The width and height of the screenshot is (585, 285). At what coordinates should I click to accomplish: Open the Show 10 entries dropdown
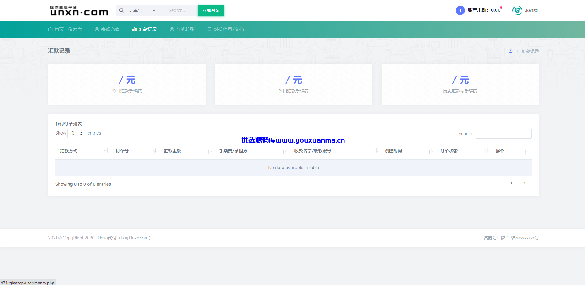(77, 133)
